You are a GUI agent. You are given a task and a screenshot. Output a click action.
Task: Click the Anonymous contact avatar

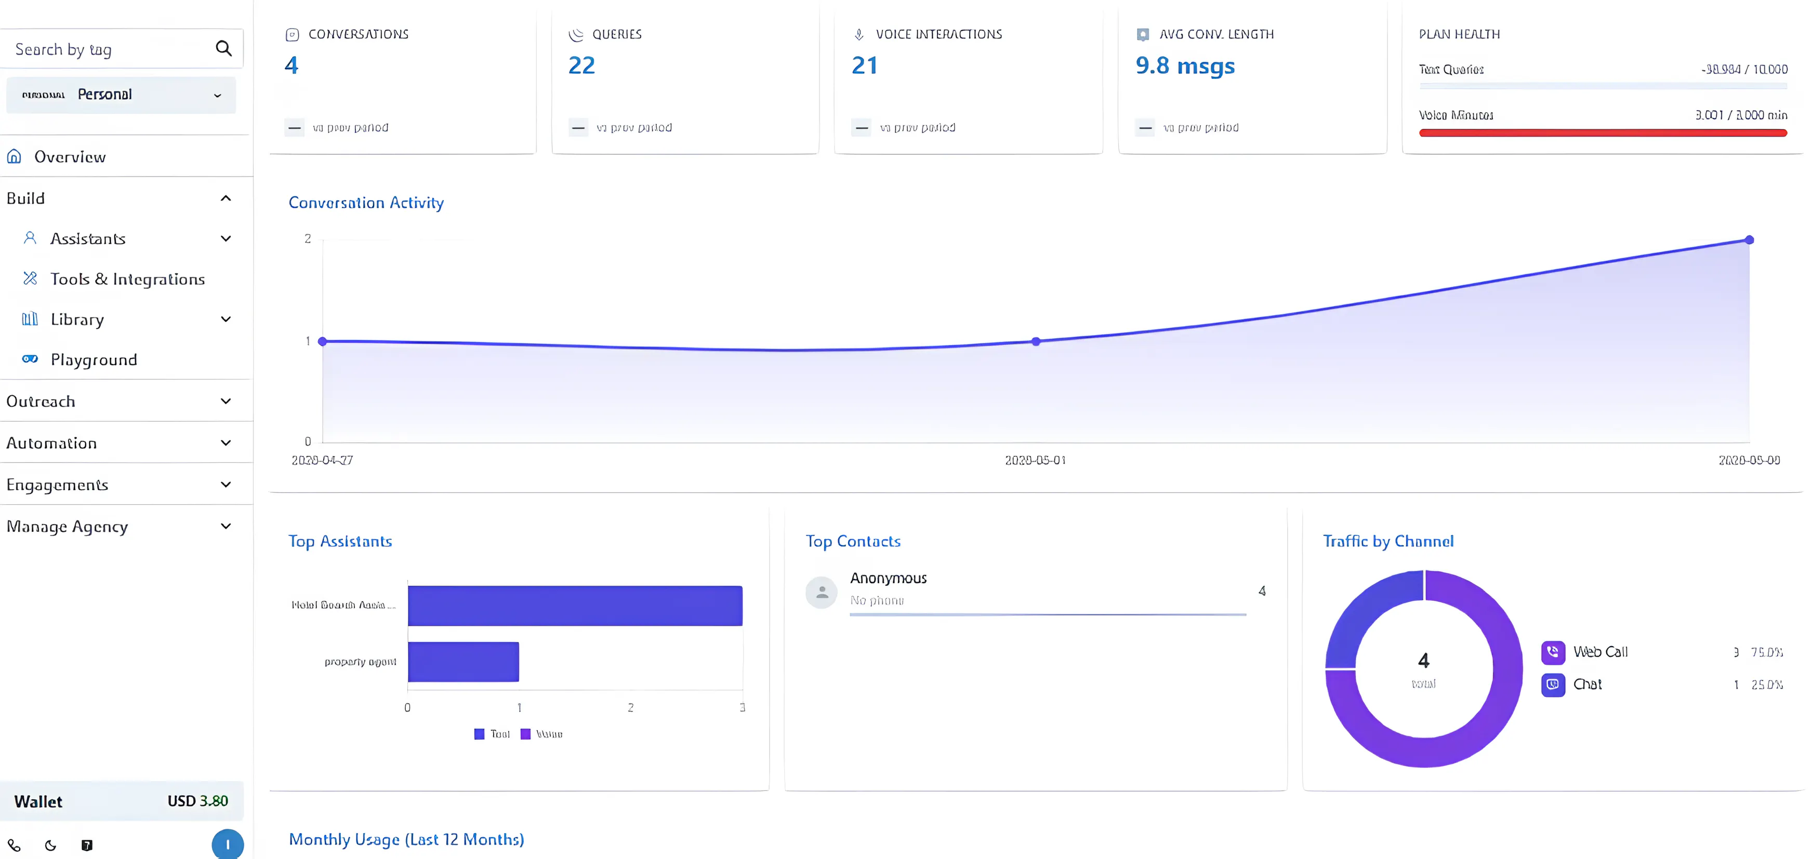tap(821, 593)
